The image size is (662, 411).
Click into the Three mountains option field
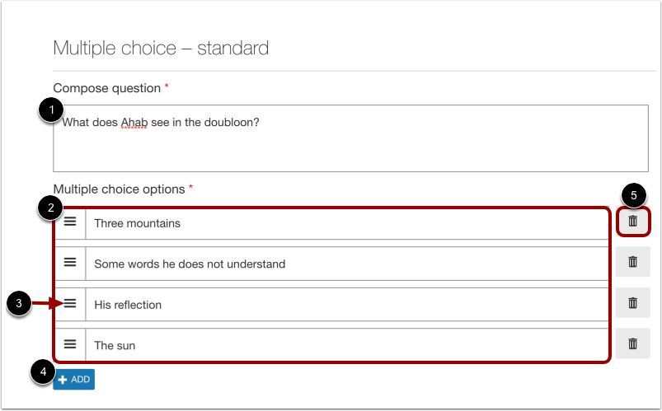(x=346, y=223)
